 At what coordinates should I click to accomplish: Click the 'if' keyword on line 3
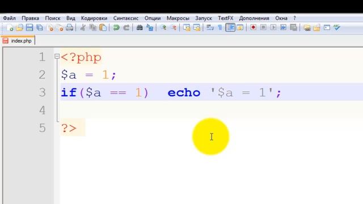[69, 93]
